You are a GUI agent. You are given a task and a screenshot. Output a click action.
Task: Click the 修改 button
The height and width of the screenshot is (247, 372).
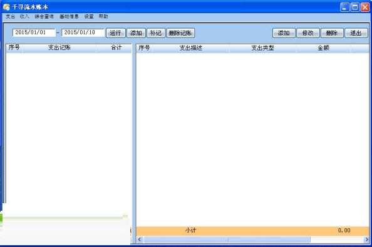308,33
